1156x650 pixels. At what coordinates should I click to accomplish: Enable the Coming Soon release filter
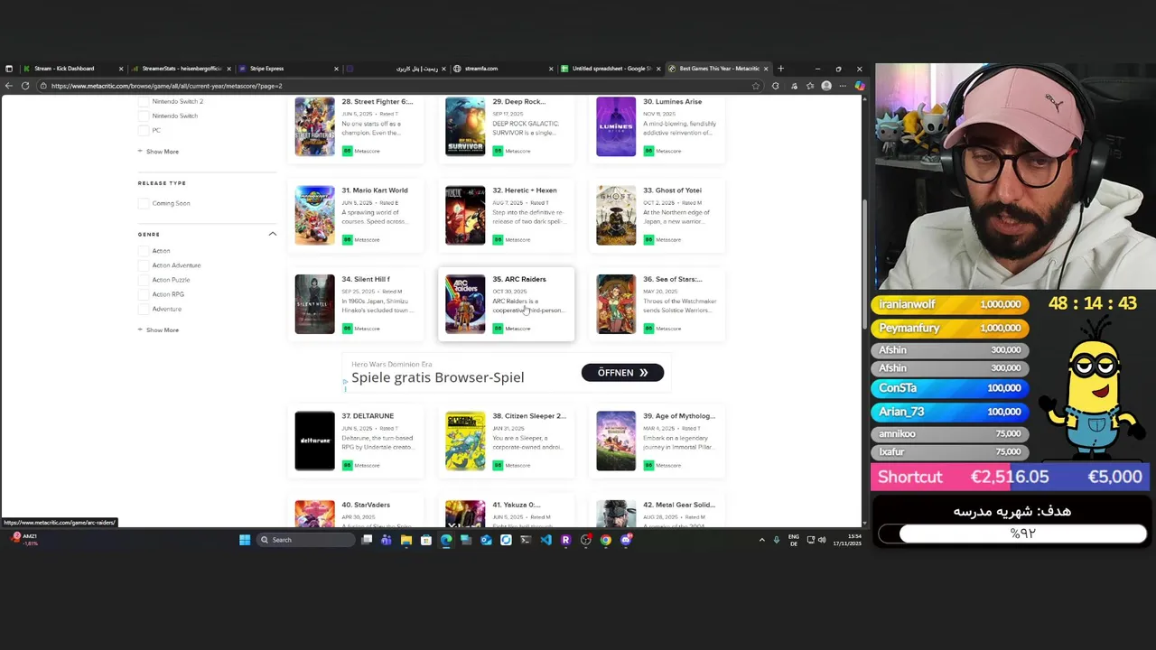click(x=144, y=203)
